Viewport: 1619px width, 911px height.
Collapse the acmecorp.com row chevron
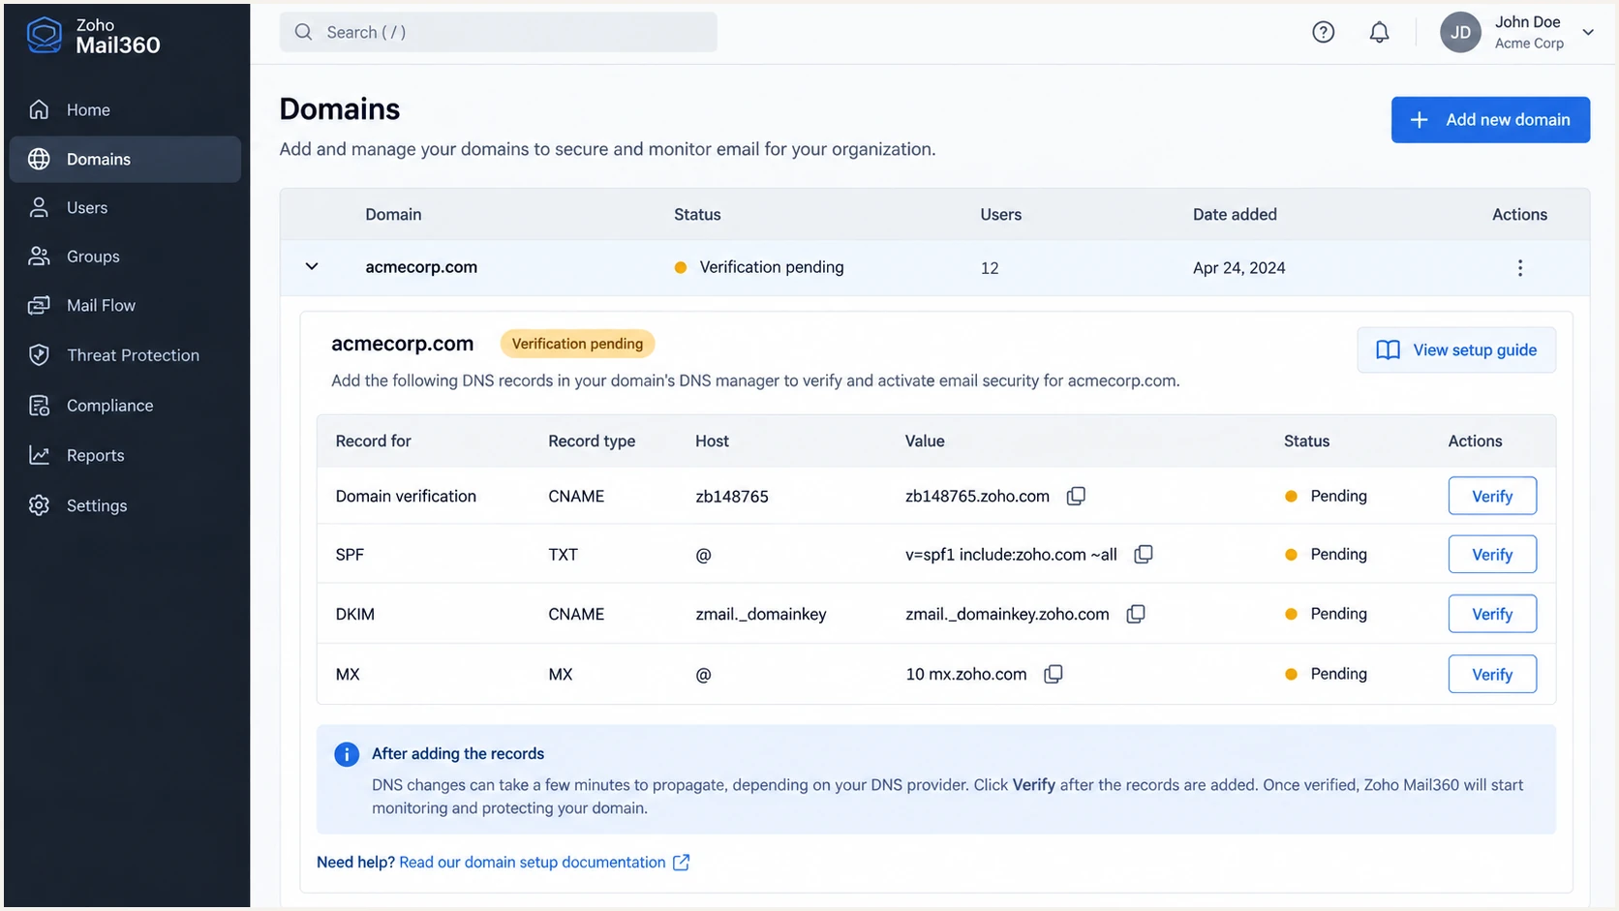point(312,266)
